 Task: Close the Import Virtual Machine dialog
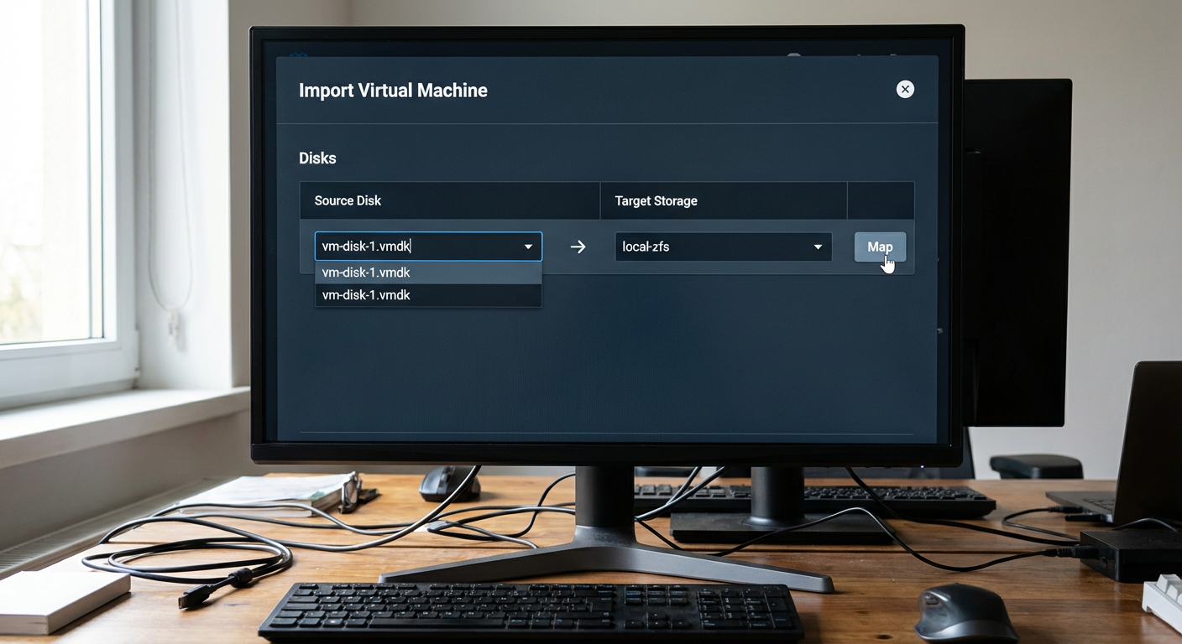(x=904, y=90)
